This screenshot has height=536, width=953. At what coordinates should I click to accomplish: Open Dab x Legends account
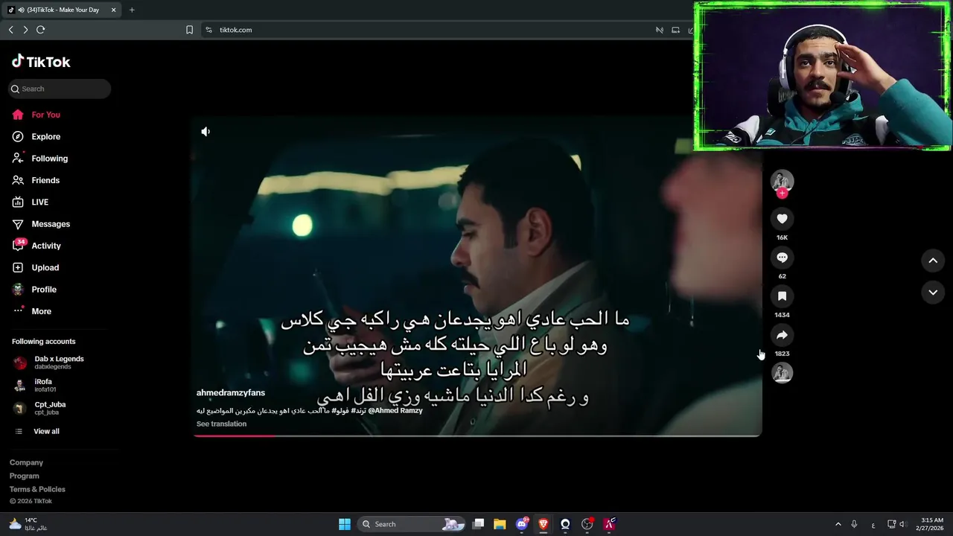[x=49, y=363]
